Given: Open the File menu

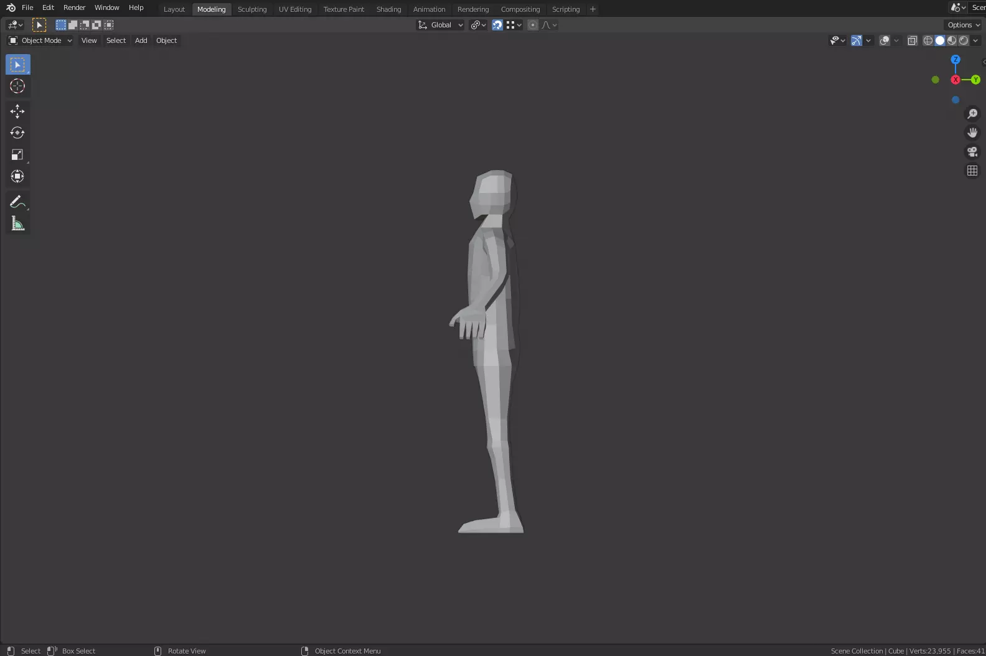Looking at the screenshot, I should click(27, 7).
